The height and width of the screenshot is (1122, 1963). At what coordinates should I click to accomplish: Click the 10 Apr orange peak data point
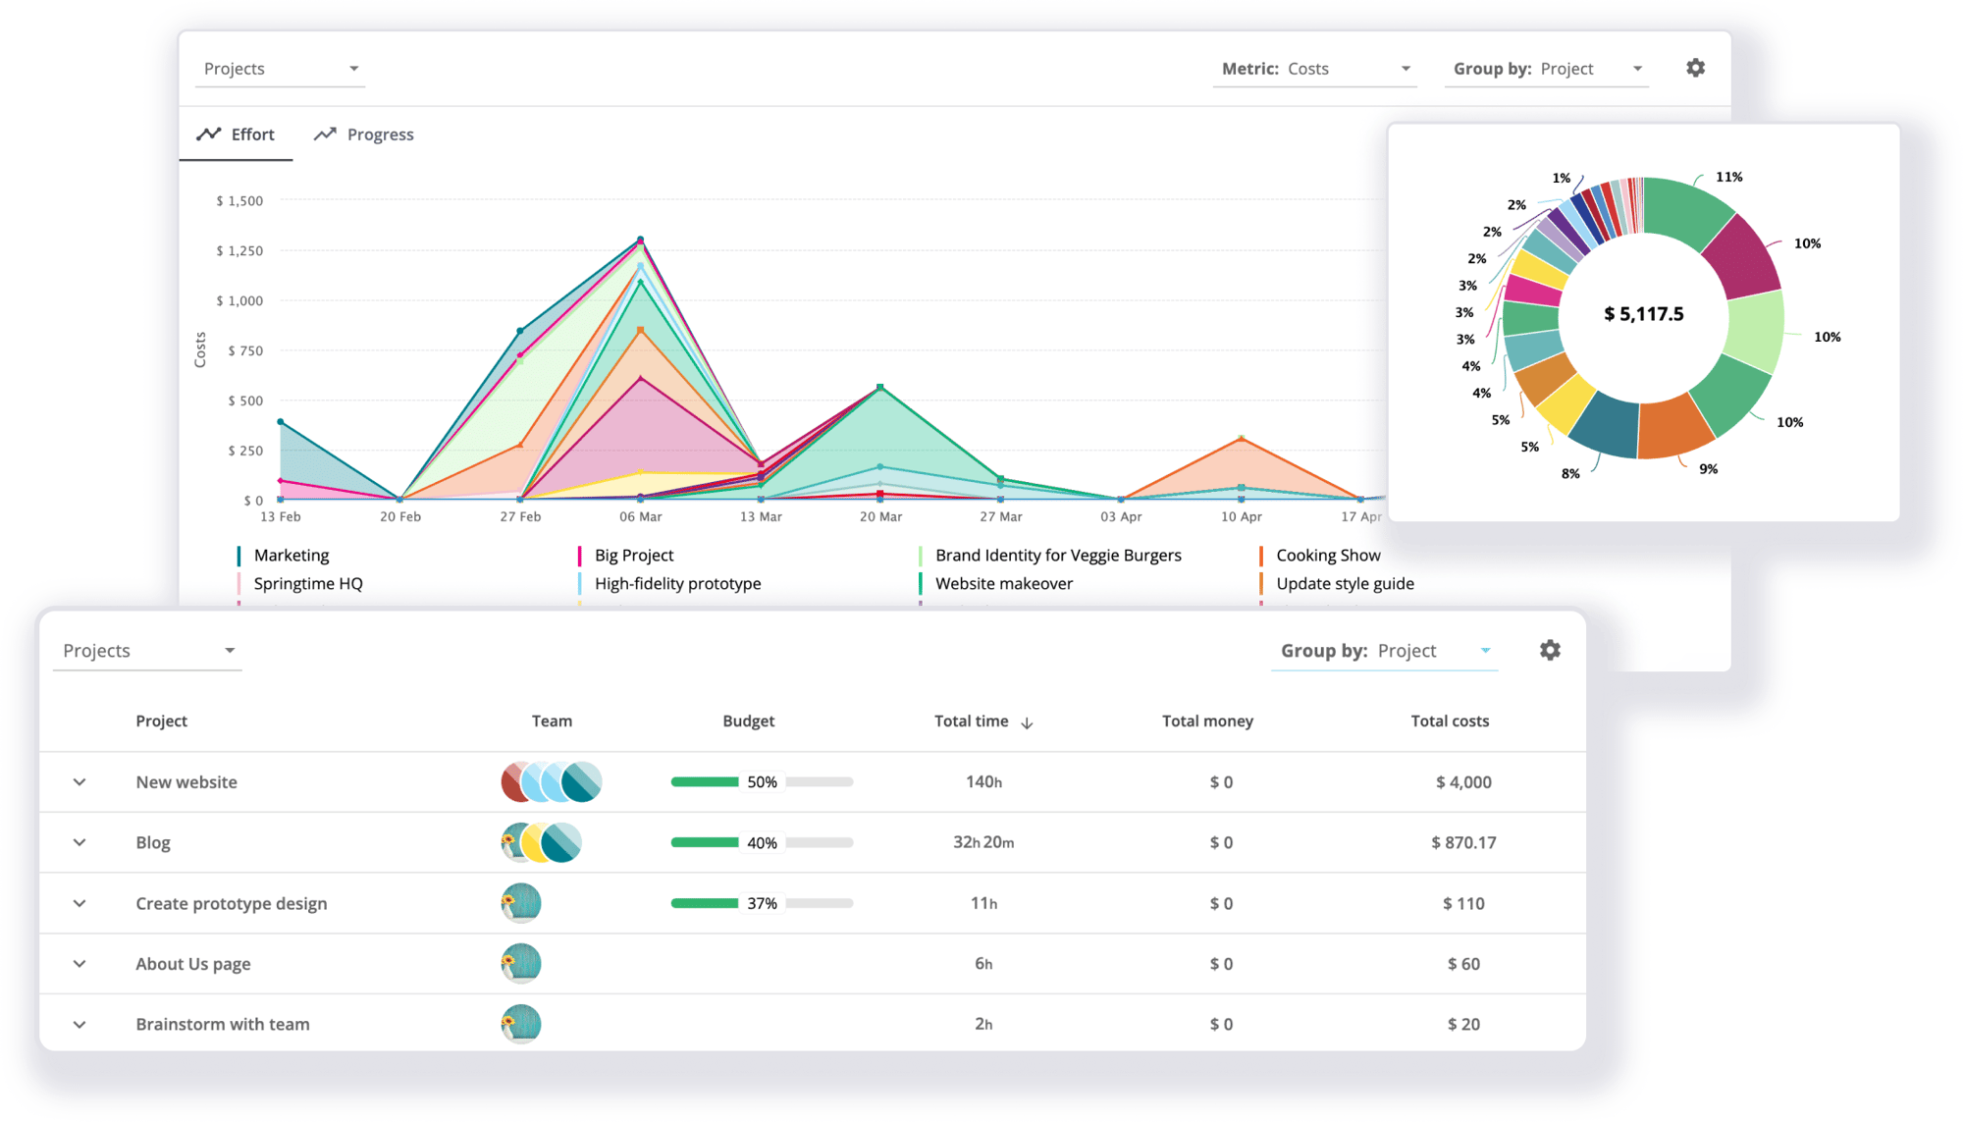tap(1242, 438)
